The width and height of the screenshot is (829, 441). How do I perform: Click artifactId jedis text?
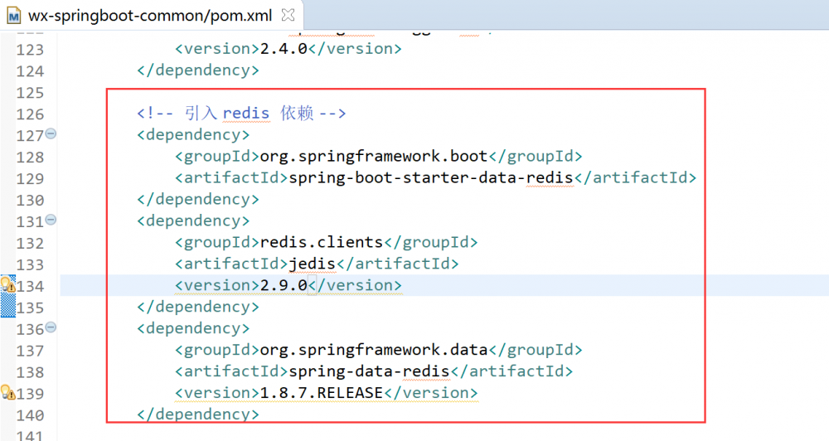click(x=313, y=264)
